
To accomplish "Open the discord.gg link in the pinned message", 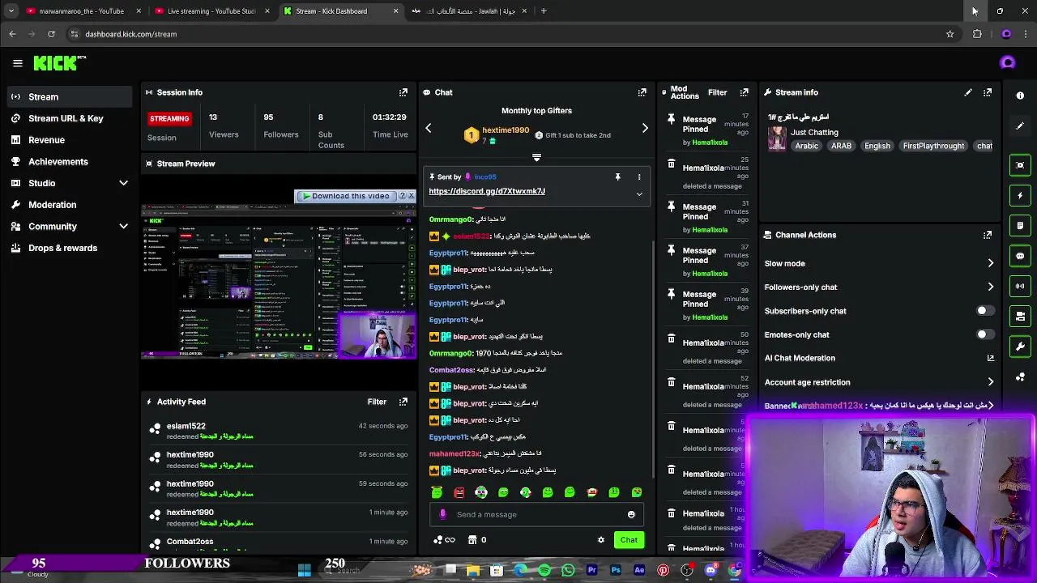I will coord(487,191).
